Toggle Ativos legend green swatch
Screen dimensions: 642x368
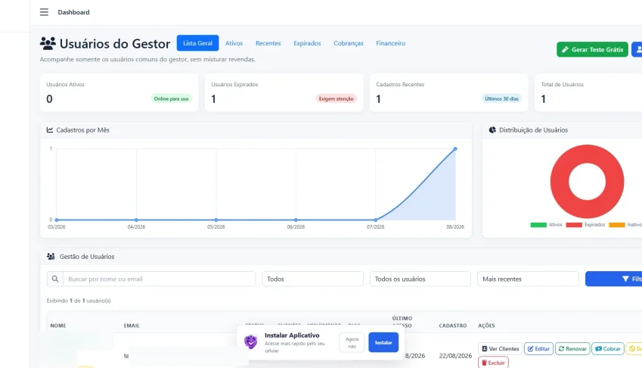point(538,225)
